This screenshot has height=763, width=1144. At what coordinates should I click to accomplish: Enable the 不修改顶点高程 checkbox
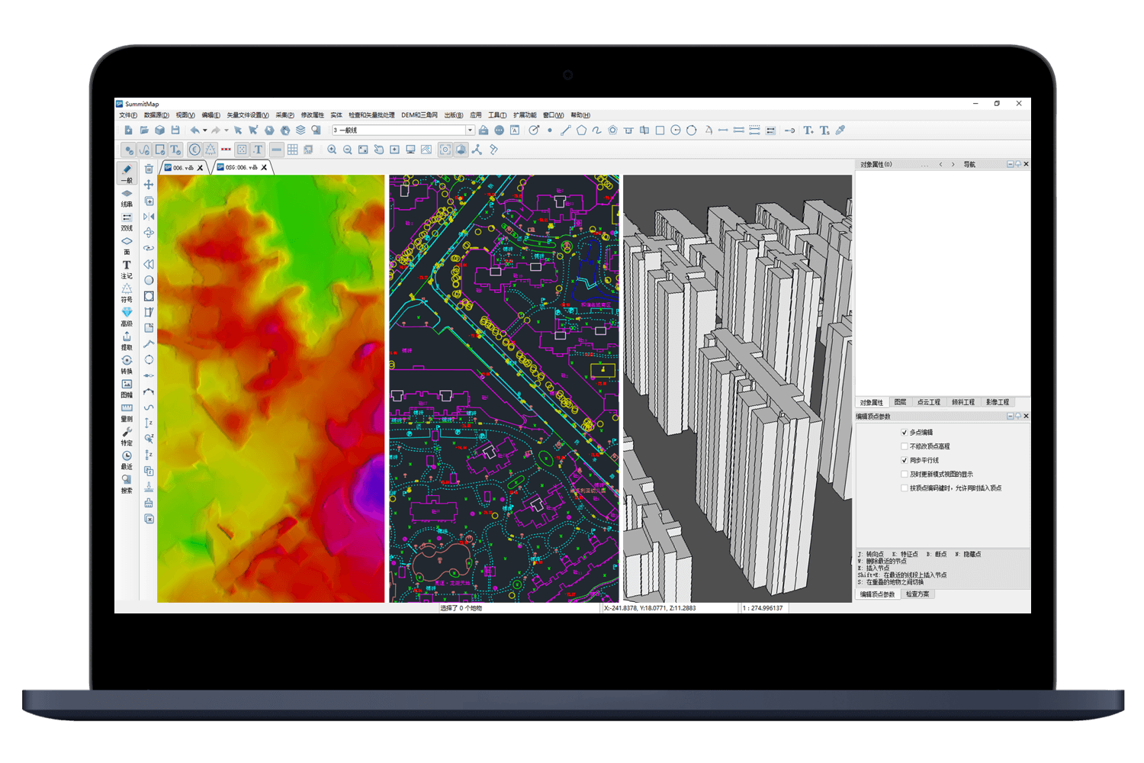point(905,446)
